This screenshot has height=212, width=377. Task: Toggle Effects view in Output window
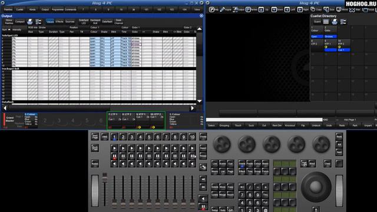(x=59, y=22)
